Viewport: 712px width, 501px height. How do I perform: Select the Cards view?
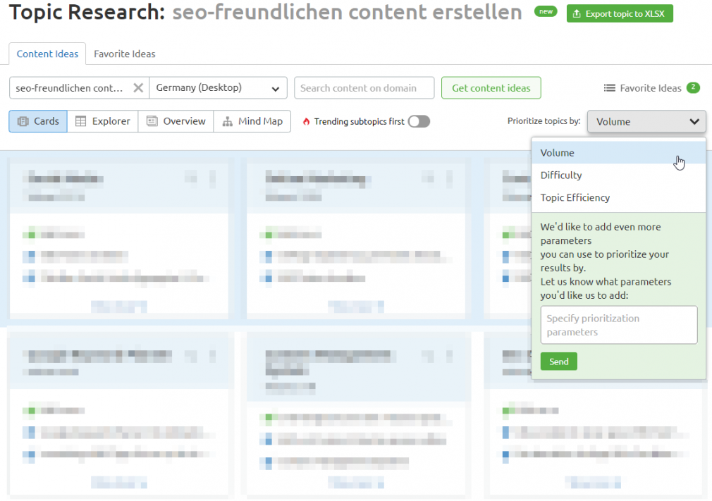click(38, 121)
